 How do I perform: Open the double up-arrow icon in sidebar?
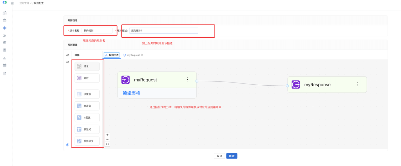click(5, 58)
